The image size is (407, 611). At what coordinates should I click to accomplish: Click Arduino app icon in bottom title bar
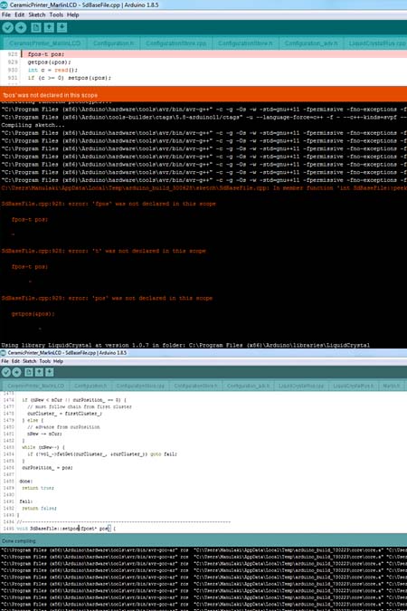coord(3,353)
